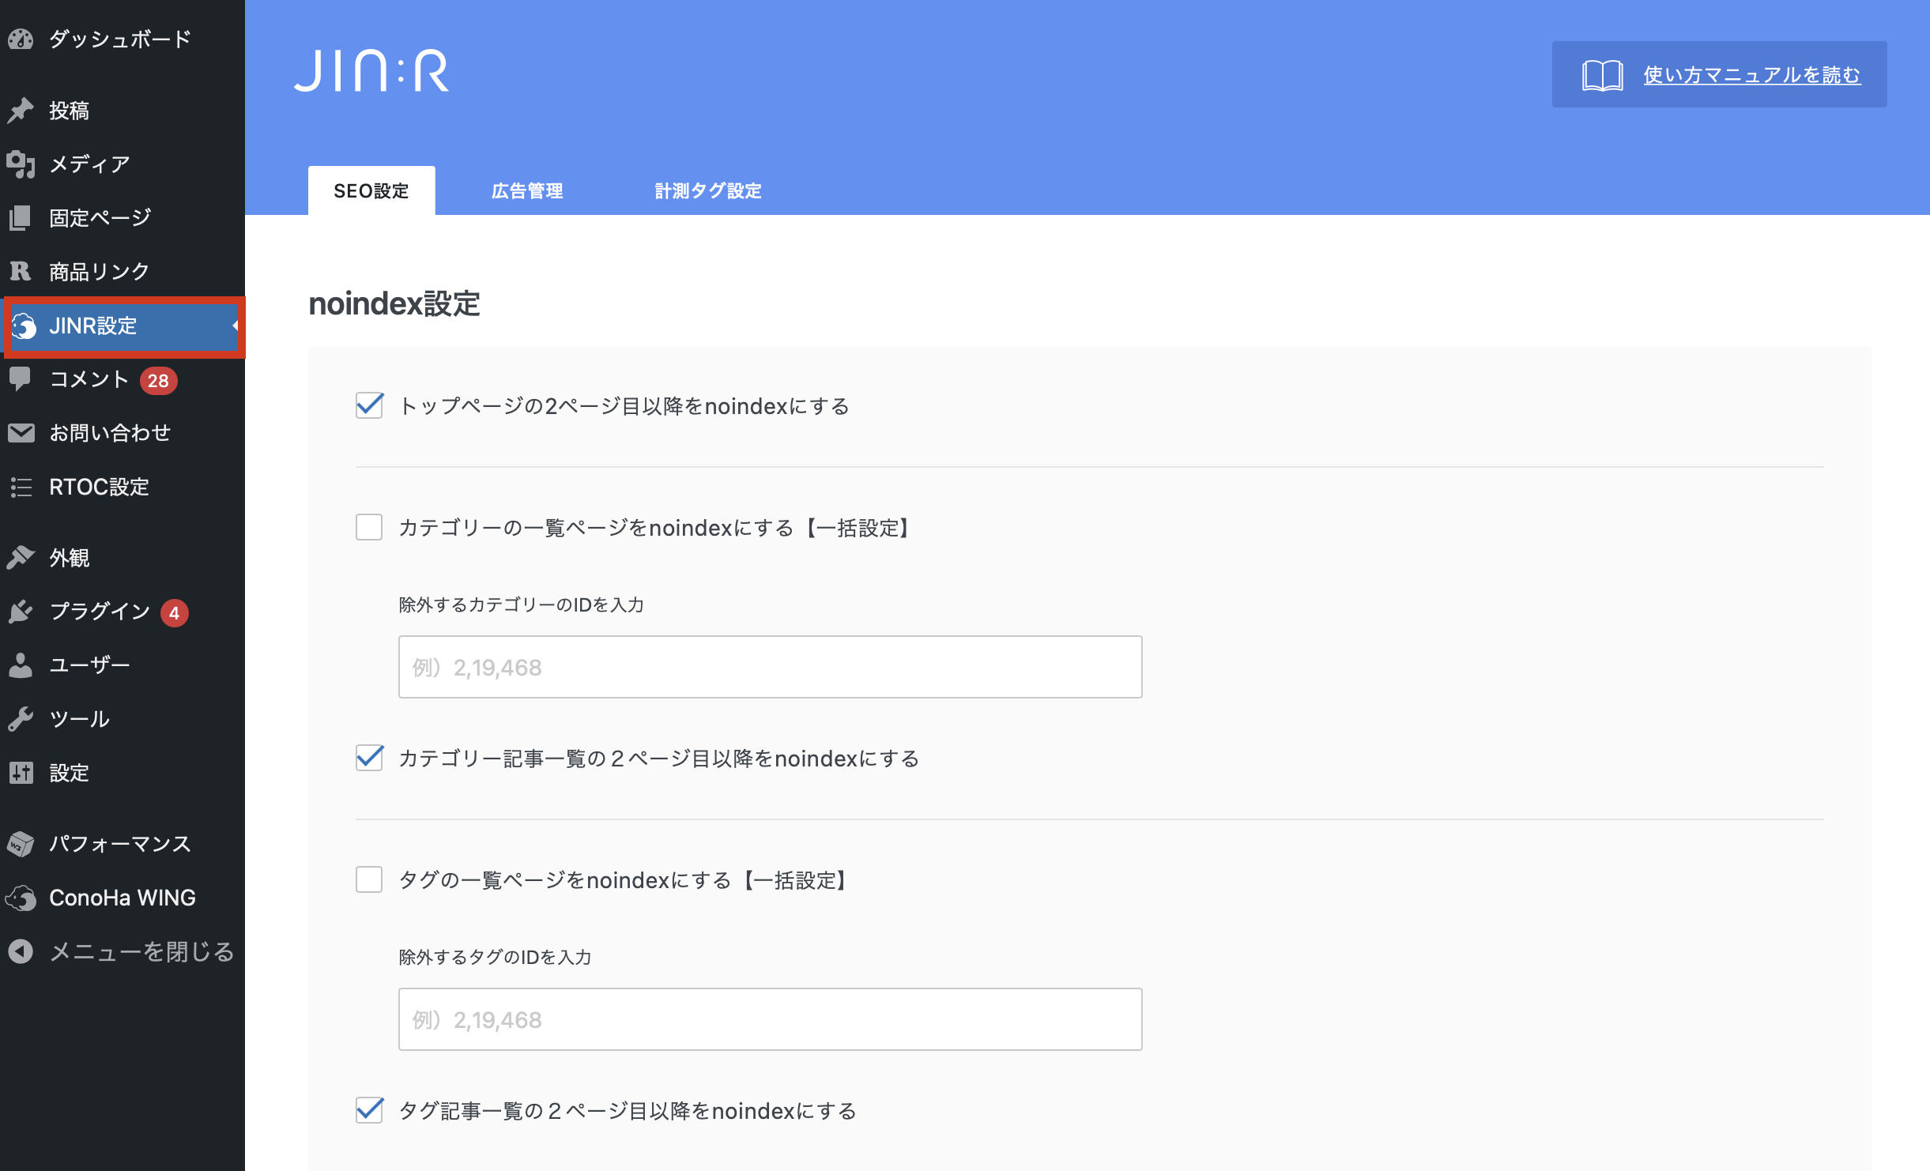Click the 除外するタグのIDを入力 label
Viewport: 1930px width, 1171px height.
[496, 957]
